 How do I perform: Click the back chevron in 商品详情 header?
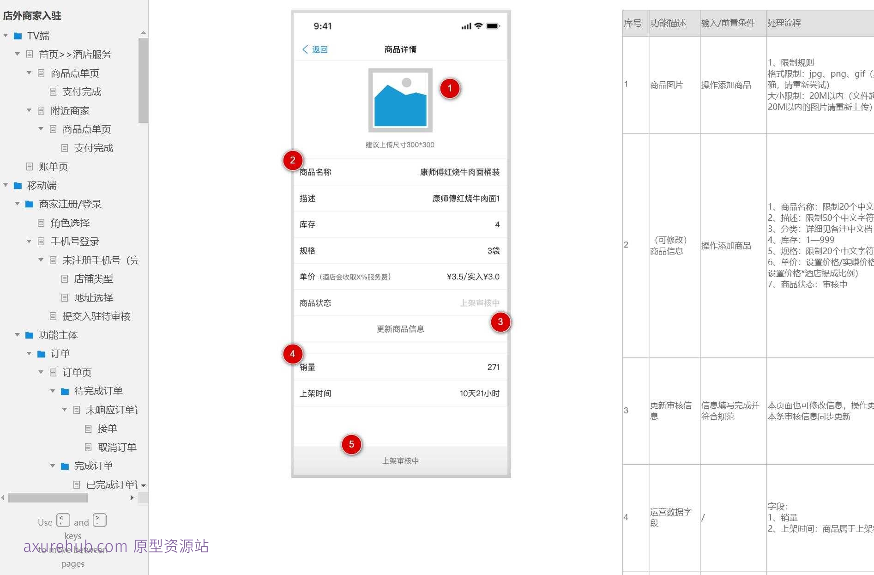pyautogui.click(x=304, y=49)
